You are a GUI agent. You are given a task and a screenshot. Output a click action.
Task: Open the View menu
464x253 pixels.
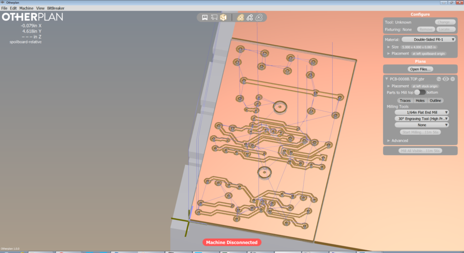click(40, 8)
